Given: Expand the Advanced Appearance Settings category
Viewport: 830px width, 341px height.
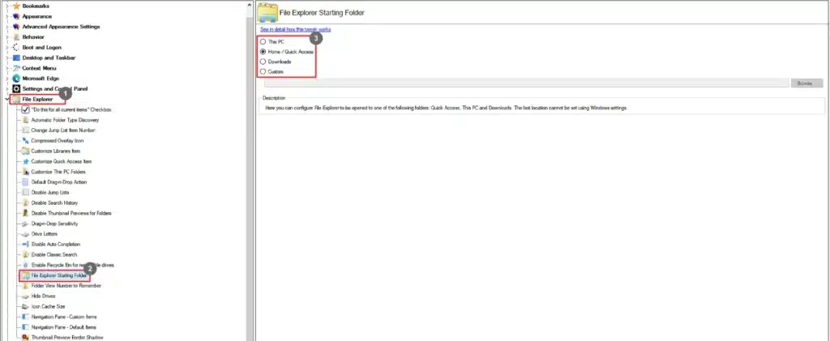Looking at the screenshot, I should pos(7,27).
